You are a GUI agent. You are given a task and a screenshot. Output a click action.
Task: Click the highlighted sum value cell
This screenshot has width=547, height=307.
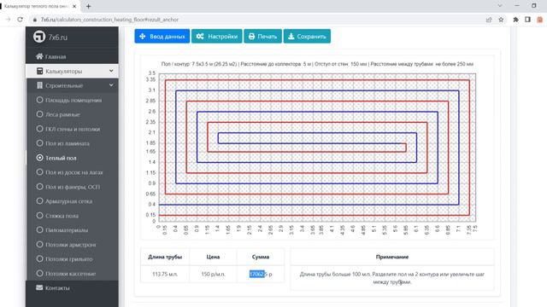coord(261,274)
